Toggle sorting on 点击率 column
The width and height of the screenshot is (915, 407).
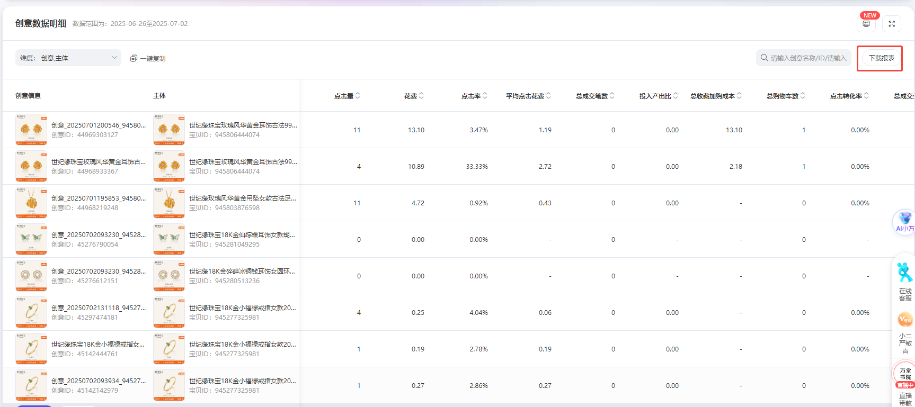tap(485, 96)
